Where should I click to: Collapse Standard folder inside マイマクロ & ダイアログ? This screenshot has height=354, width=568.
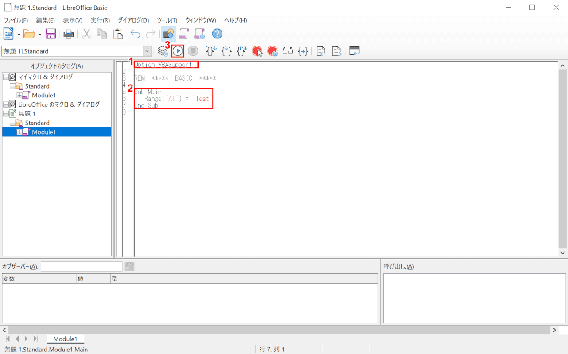coord(12,86)
